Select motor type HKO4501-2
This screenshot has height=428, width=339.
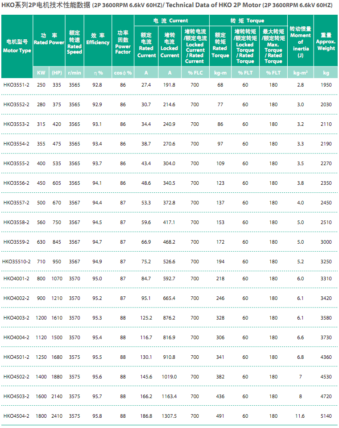click(17, 357)
